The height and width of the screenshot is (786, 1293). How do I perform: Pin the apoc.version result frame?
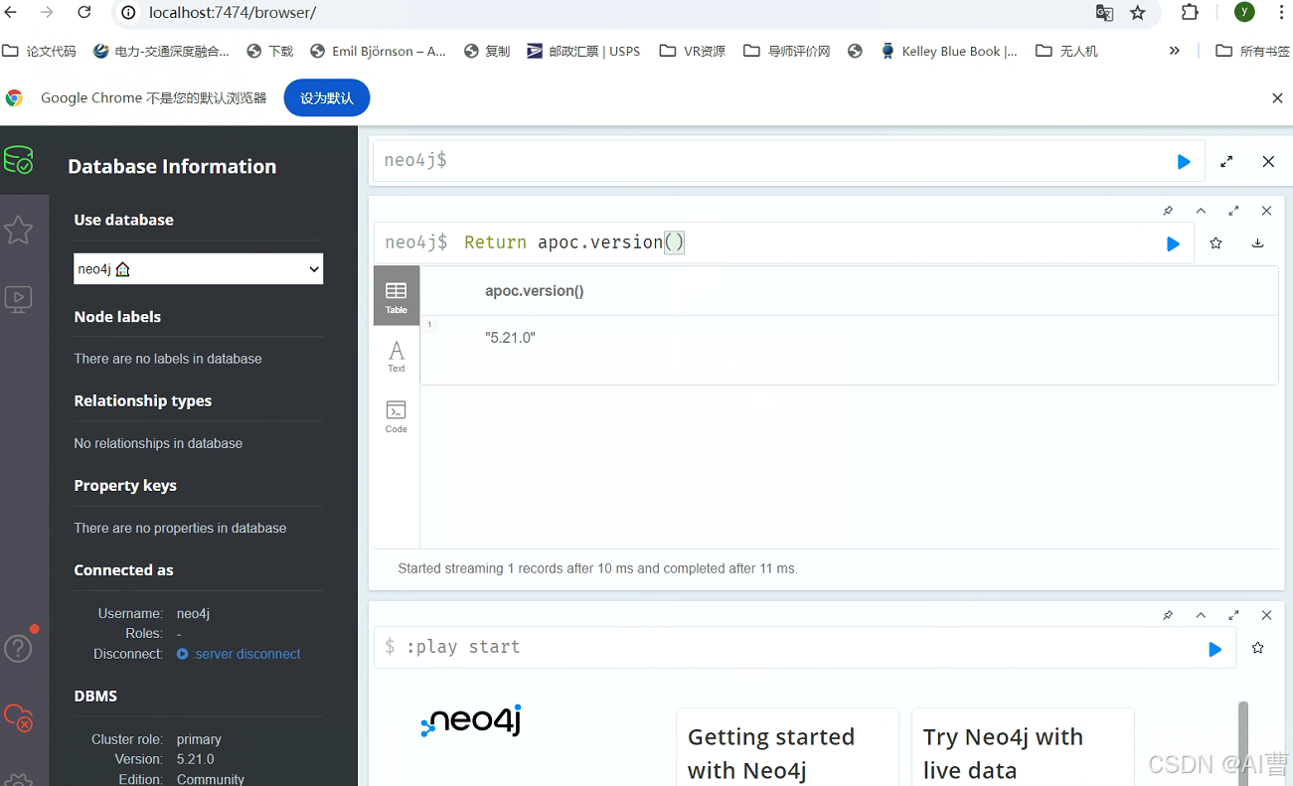(1168, 211)
